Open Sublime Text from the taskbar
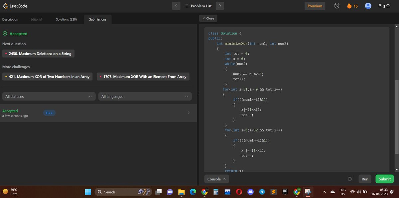Viewport: 399px width, 198px height. [274, 192]
